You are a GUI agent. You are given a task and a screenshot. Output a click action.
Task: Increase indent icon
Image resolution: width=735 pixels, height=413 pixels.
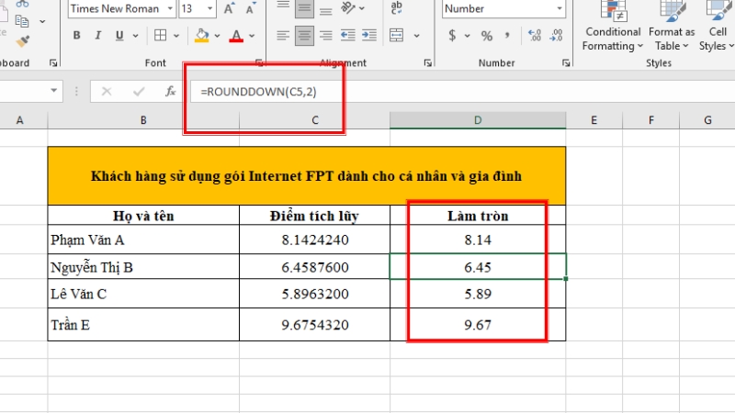click(369, 36)
